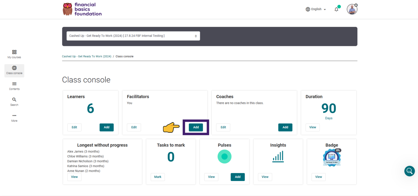Click the notifications bell icon
The width and height of the screenshot is (418, 196).
(x=337, y=9)
